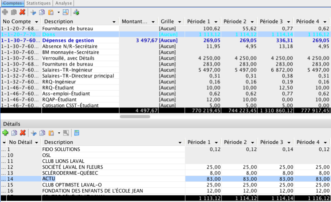
Task: Switch to the Statistiques tab
Action: click(38, 3)
